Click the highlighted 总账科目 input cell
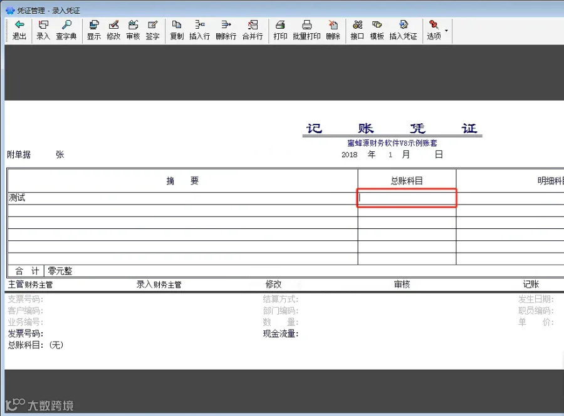 click(407, 198)
